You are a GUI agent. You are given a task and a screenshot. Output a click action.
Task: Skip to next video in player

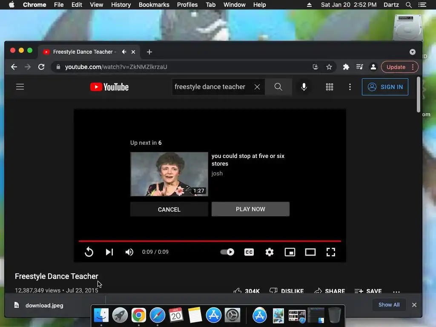click(x=109, y=252)
